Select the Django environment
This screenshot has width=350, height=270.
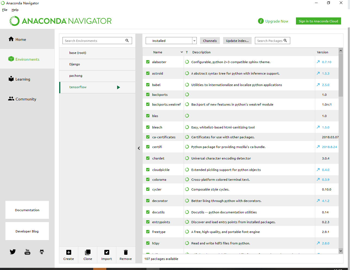tap(97, 64)
